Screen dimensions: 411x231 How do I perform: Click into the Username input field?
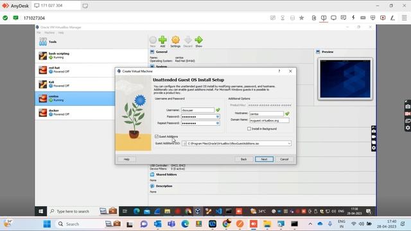point(198,110)
